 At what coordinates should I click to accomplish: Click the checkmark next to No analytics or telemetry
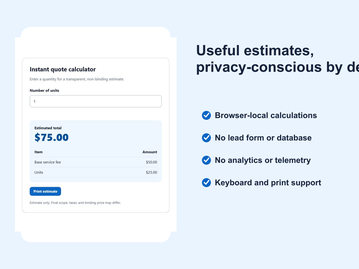[206, 160]
